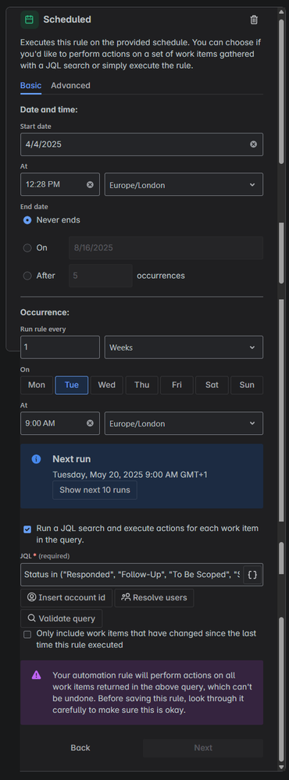Open occurrence time Europe/London timezone dropdown
This screenshot has width=289, height=780.
pyautogui.click(x=184, y=423)
